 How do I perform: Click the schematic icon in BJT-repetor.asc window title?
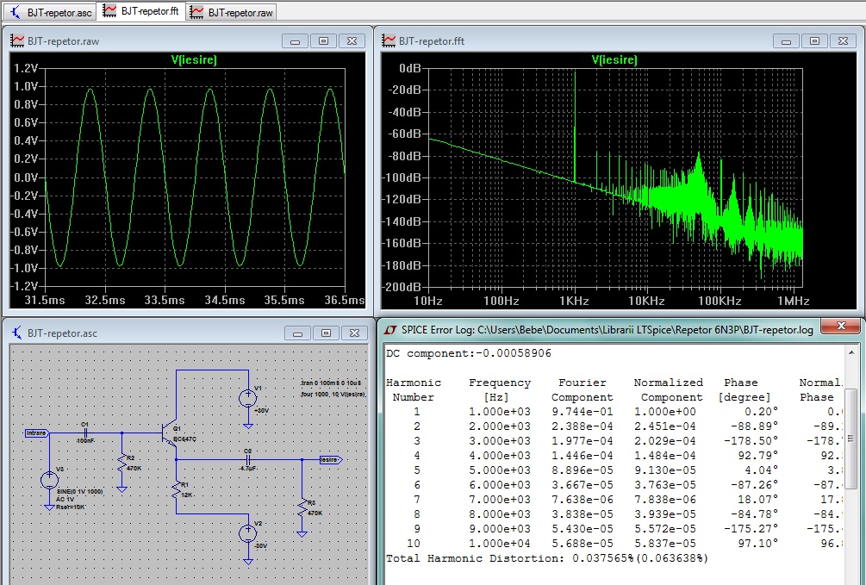(x=18, y=333)
